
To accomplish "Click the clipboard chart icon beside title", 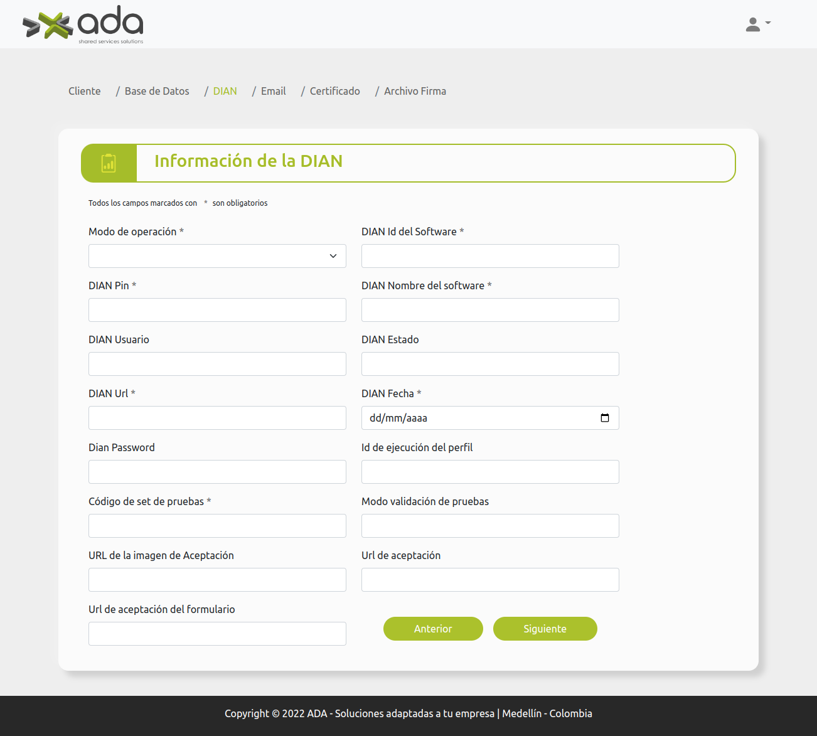I will [x=109, y=163].
